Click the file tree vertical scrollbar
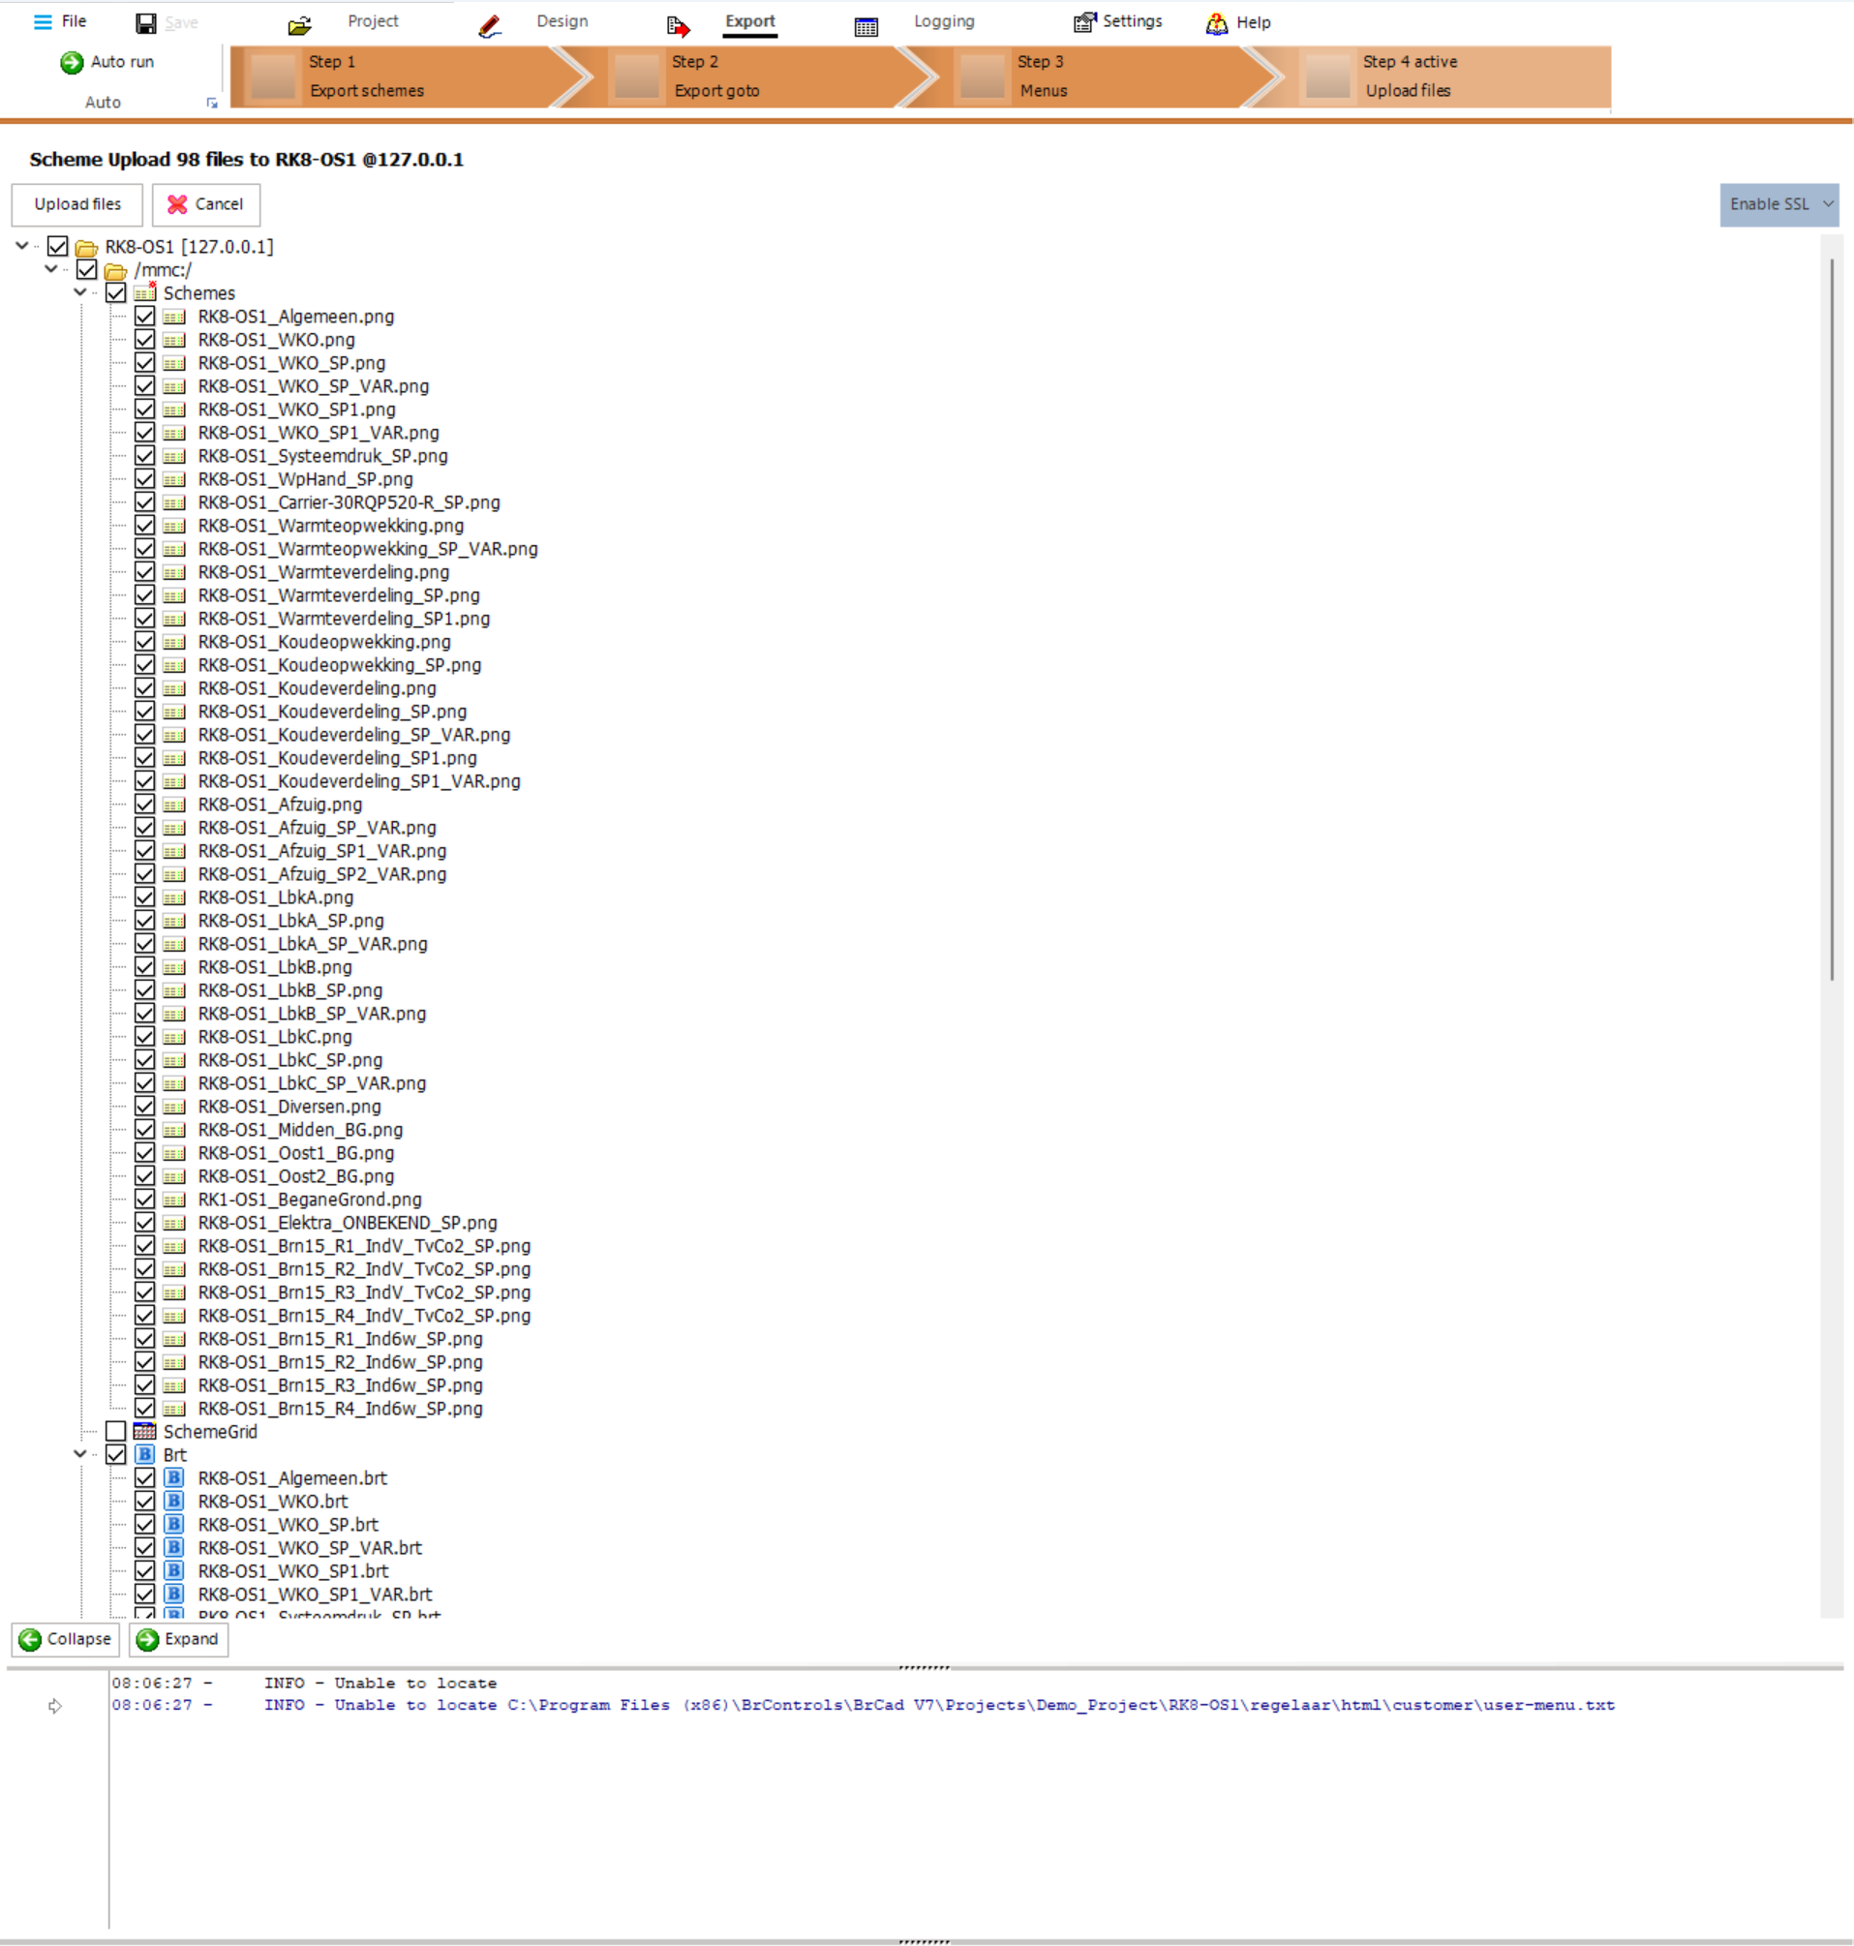The width and height of the screenshot is (1854, 1946). [1832, 619]
